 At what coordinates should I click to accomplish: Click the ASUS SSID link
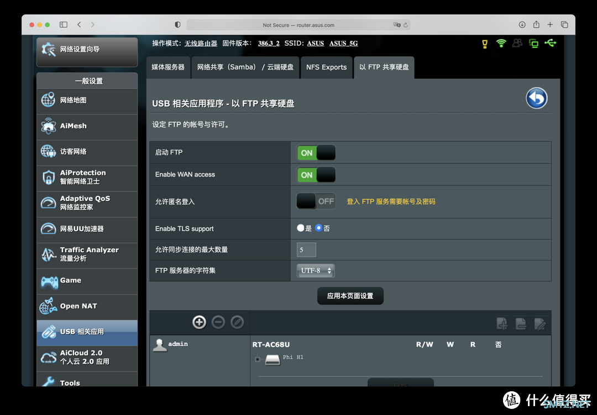[x=315, y=44]
